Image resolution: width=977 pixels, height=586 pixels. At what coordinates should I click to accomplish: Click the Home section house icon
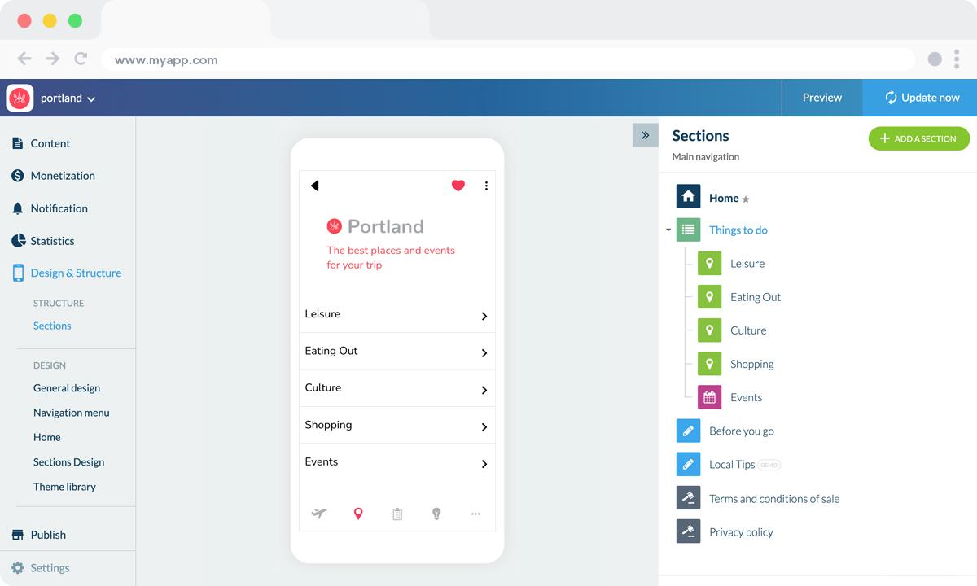(x=688, y=197)
